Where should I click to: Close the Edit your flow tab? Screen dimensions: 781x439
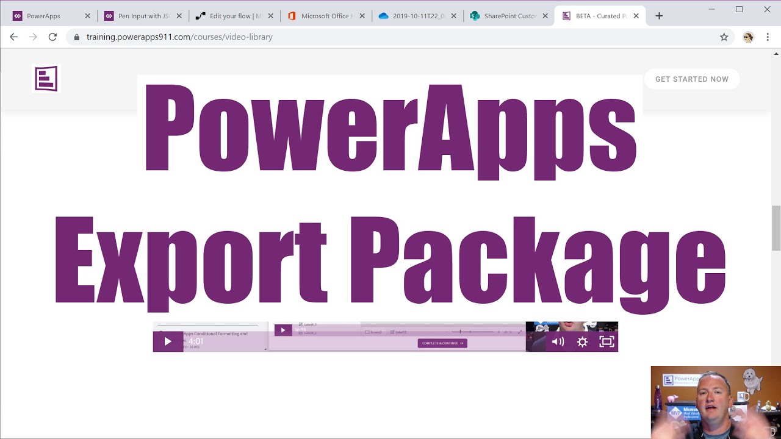coord(270,16)
